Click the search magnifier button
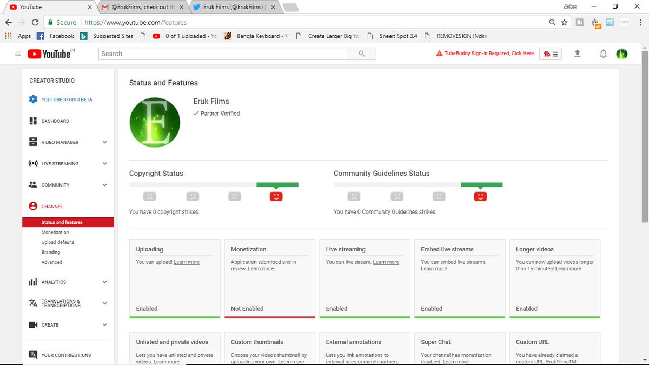649x365 pixels. [362, 54]
